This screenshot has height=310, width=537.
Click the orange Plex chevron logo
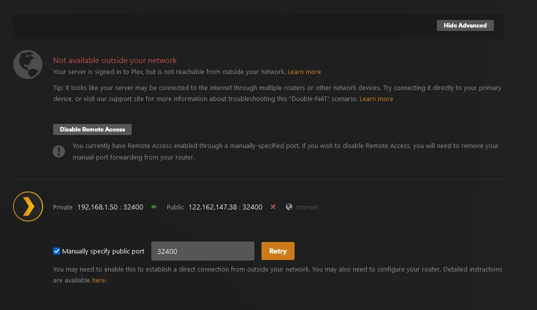coord(28,206)
